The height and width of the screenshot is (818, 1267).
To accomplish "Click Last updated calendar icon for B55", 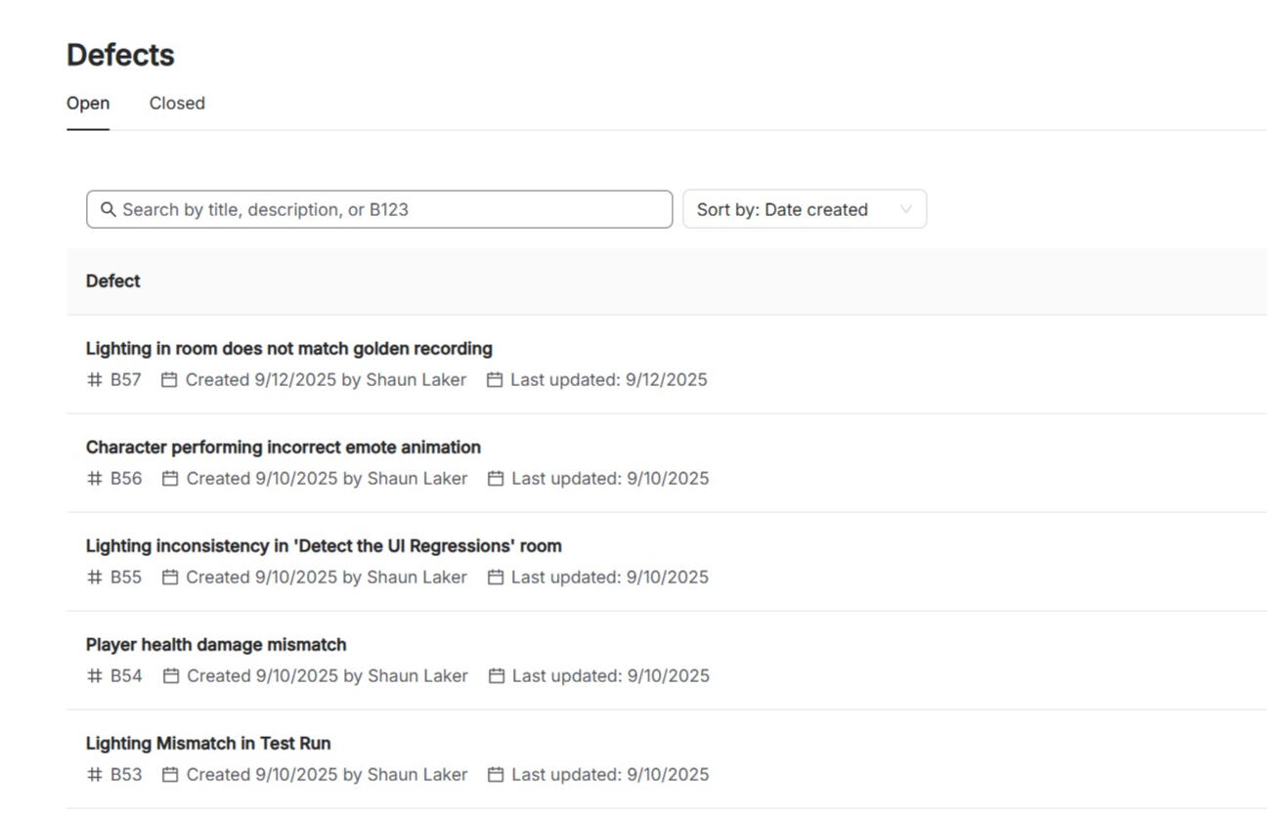I will pyautogui.click(x=496, y=577).
